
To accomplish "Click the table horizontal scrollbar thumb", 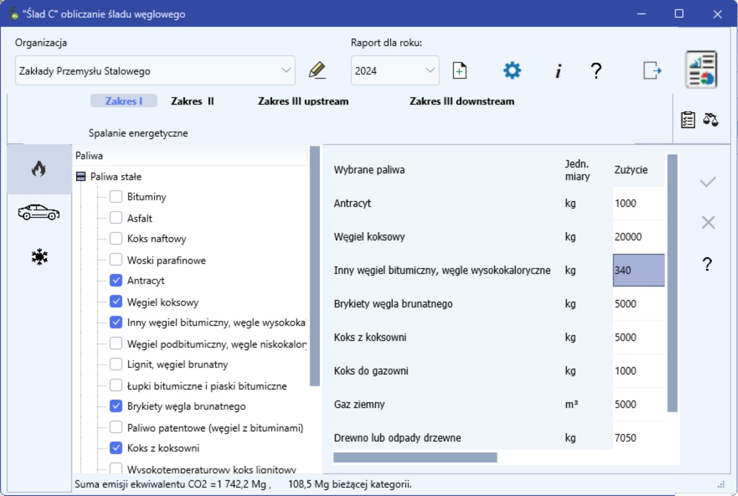I will (x=415, y=457).
